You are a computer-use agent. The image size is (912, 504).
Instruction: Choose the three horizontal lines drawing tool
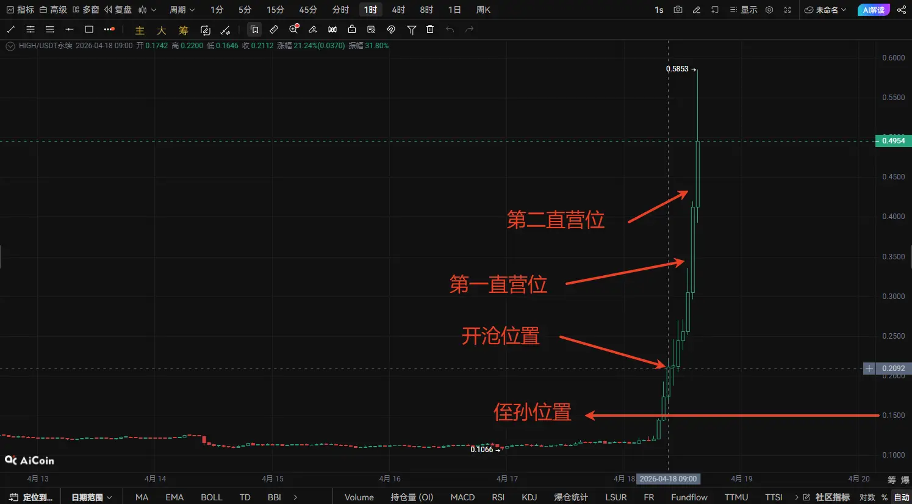[50, 29]
